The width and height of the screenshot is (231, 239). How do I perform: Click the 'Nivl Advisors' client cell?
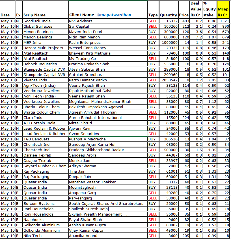pos(108,21)
